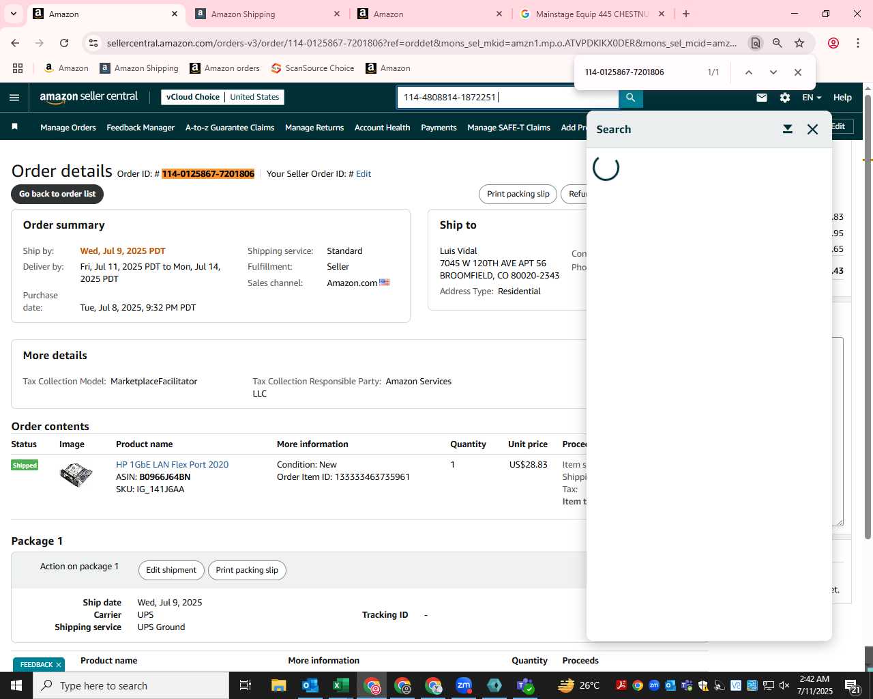
Task: Click the Chrome address bar URL
Action: pos(421,43)
